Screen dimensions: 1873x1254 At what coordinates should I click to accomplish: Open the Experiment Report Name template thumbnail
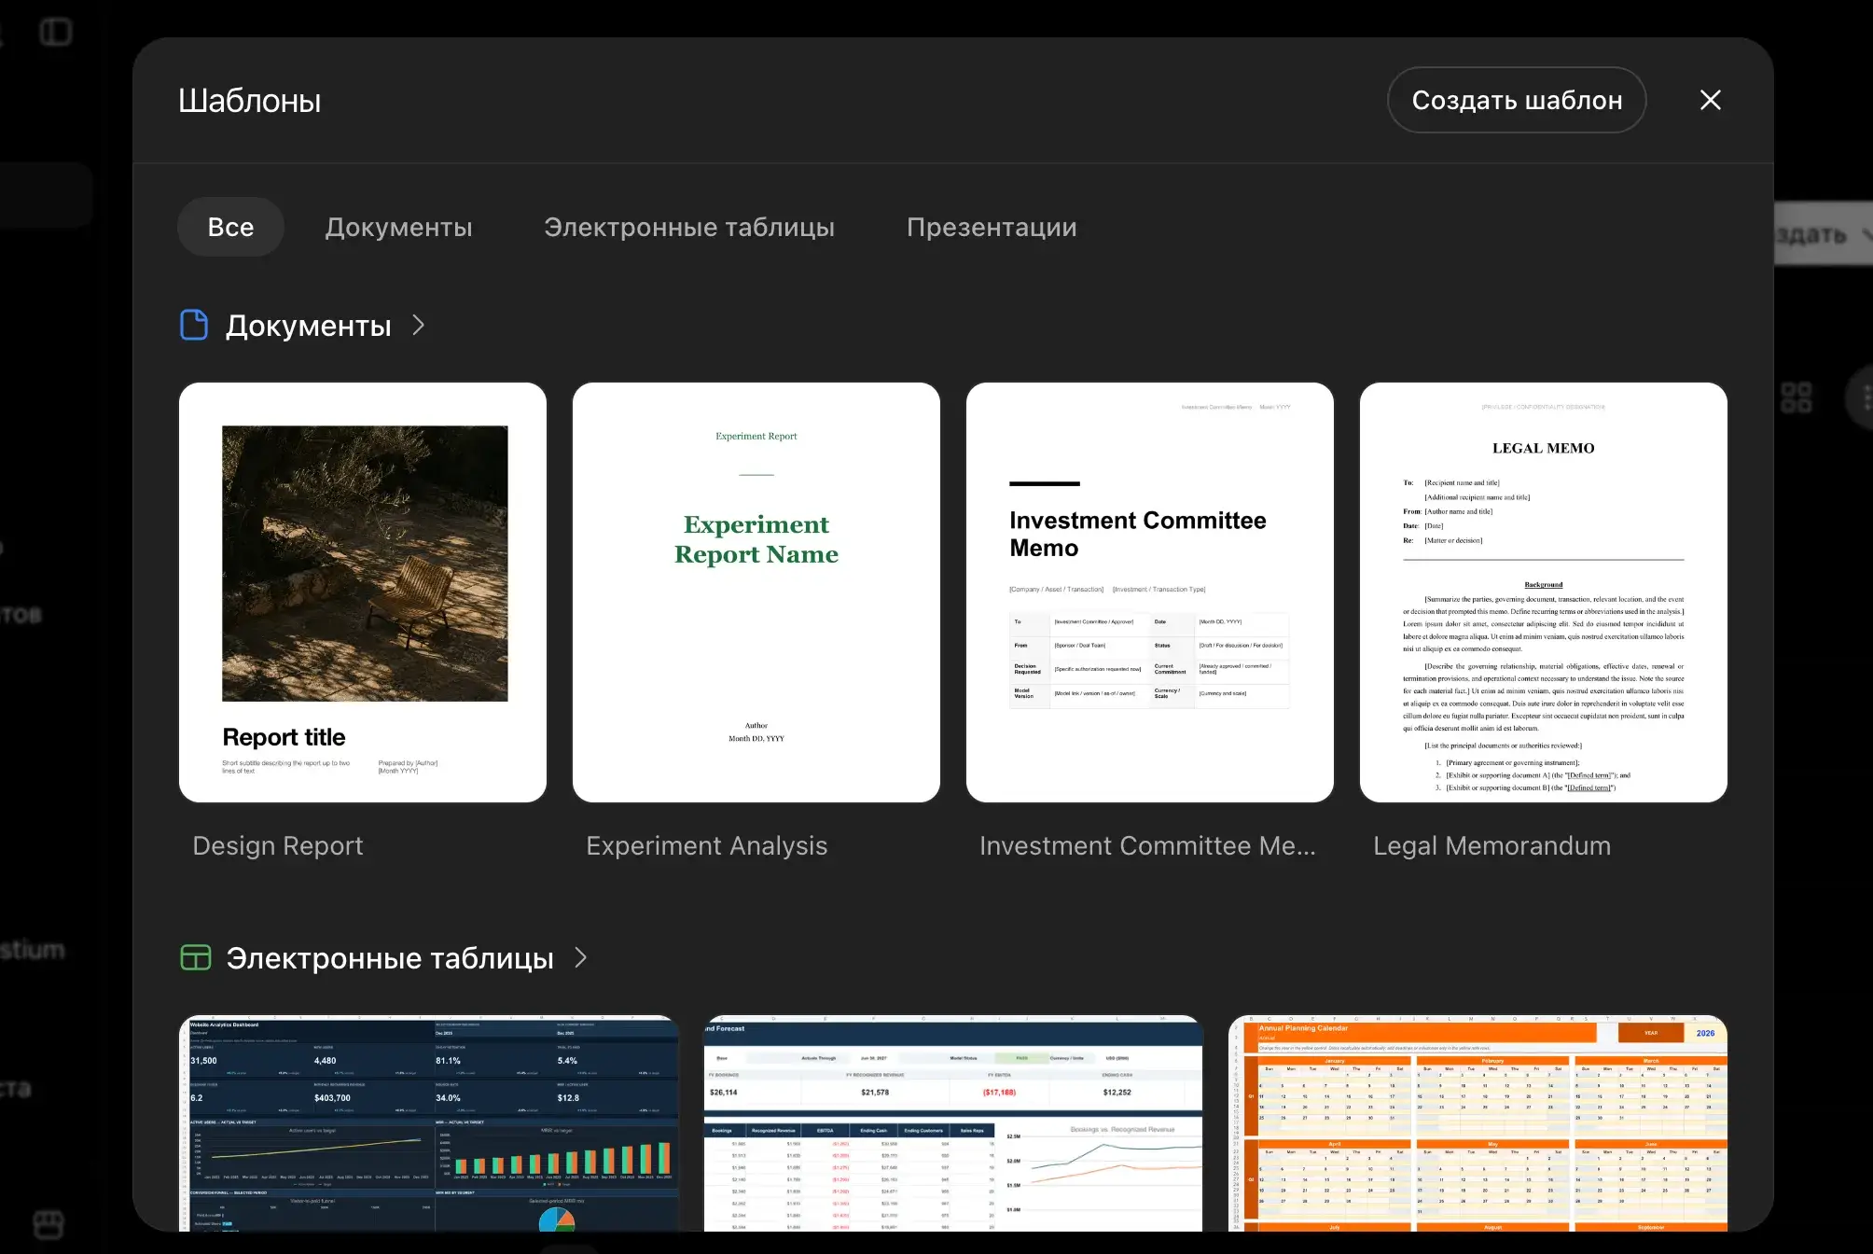[756, 592]
